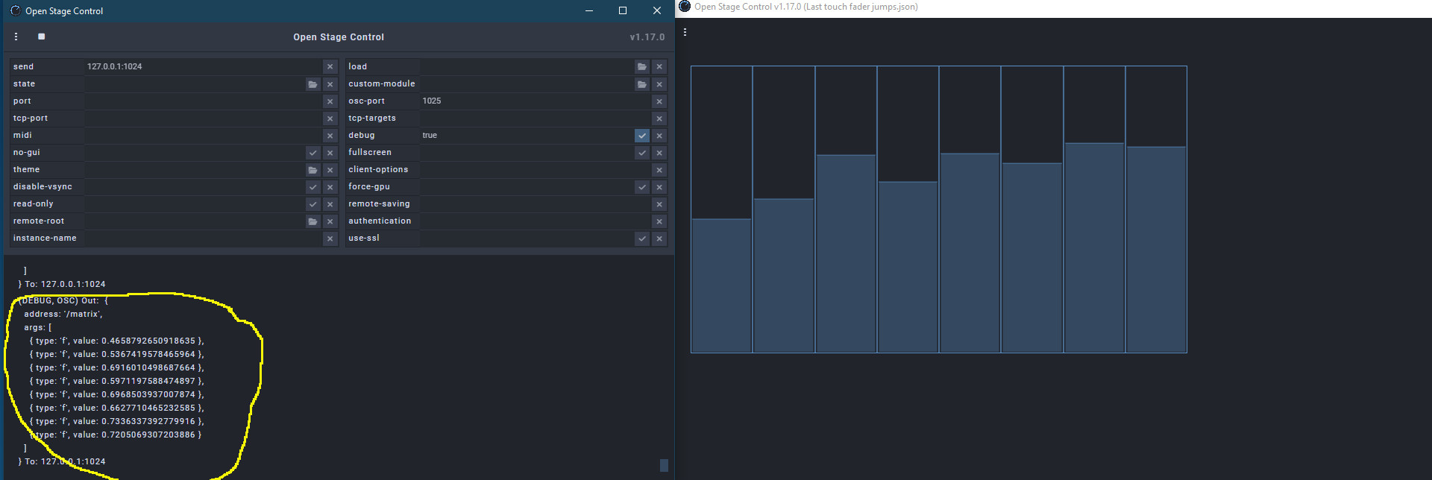Click the second matrix fader
This screenshot has width=1432, height=480.
coord(783,209)
